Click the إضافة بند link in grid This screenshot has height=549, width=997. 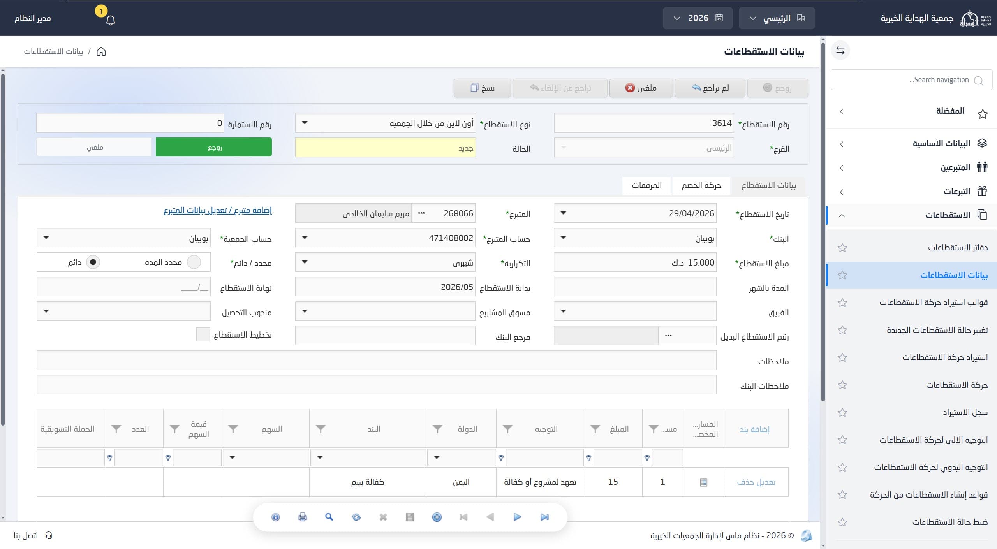pyautogui.click(x=754, y=429)
